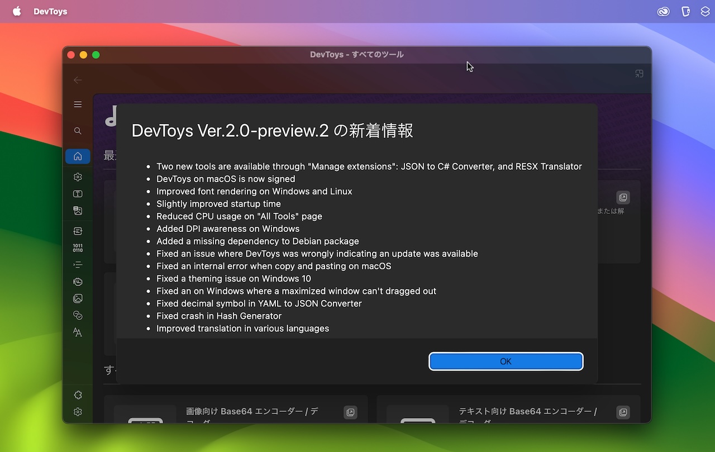Open the binary 1011 0110 Encoders icon

78,248
